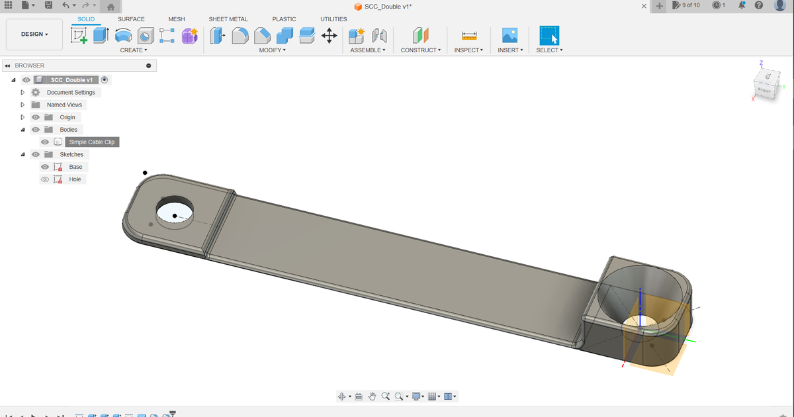Hide the Simple Cable Clip body
This screenshot has width=794, height=417.
click(44, 142)
